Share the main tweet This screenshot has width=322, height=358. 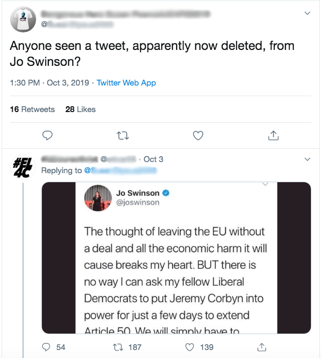tap(273, 135)
